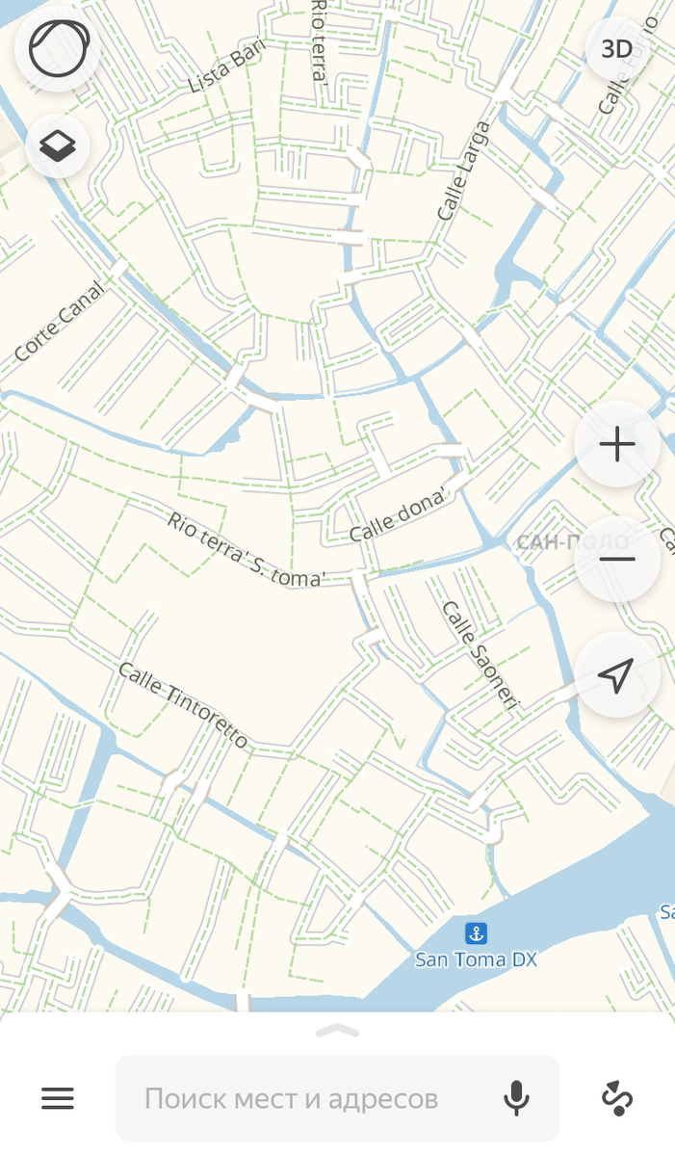
Task: Zoom out with the minus button
Action: 617,560
